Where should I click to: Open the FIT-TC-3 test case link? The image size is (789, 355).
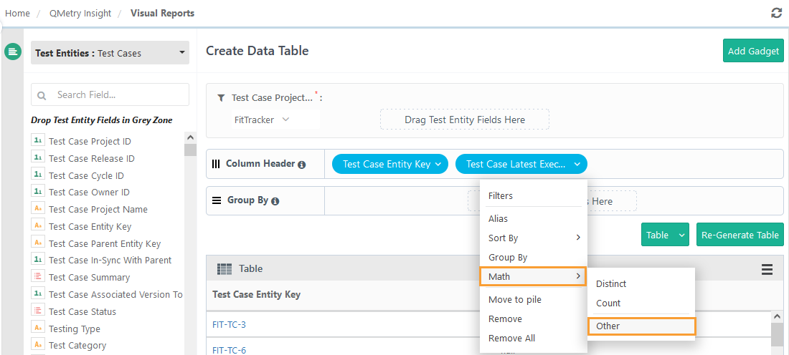click(x=230, y=324)
